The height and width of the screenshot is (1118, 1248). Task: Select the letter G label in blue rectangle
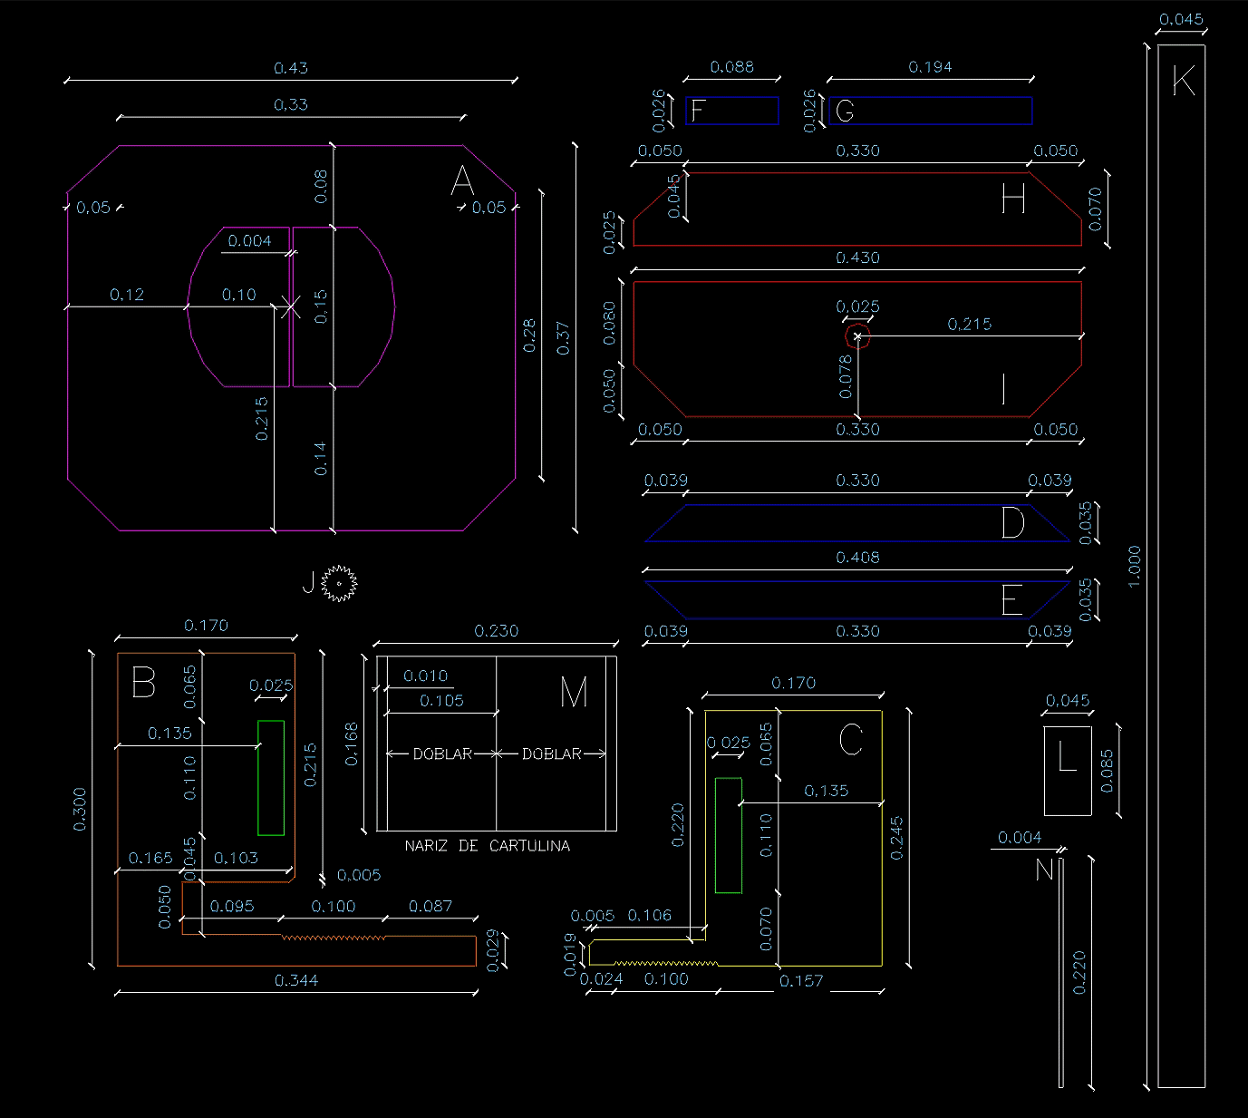tap(844, 111)
